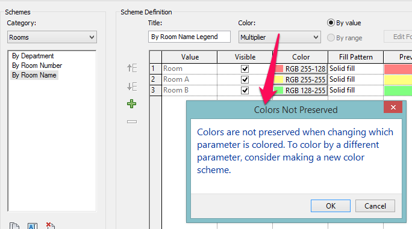Click Cancel in Colors Not Preserved dialog
Image resolution: width=412 pixels, height=229 pixels.
375,206
